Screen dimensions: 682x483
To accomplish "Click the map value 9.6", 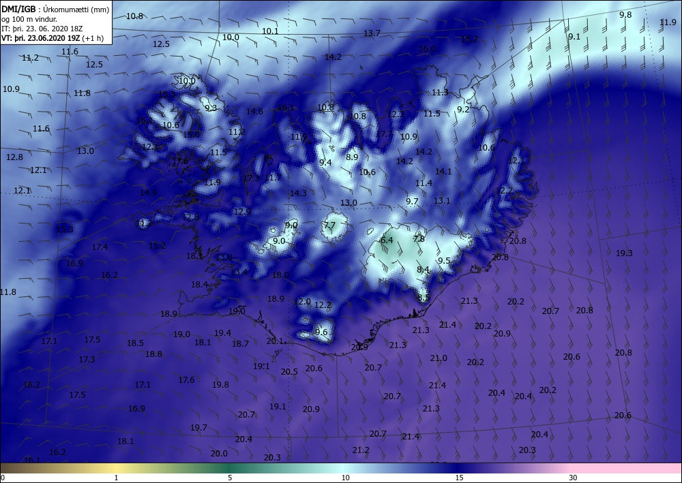I will (321, 332).
